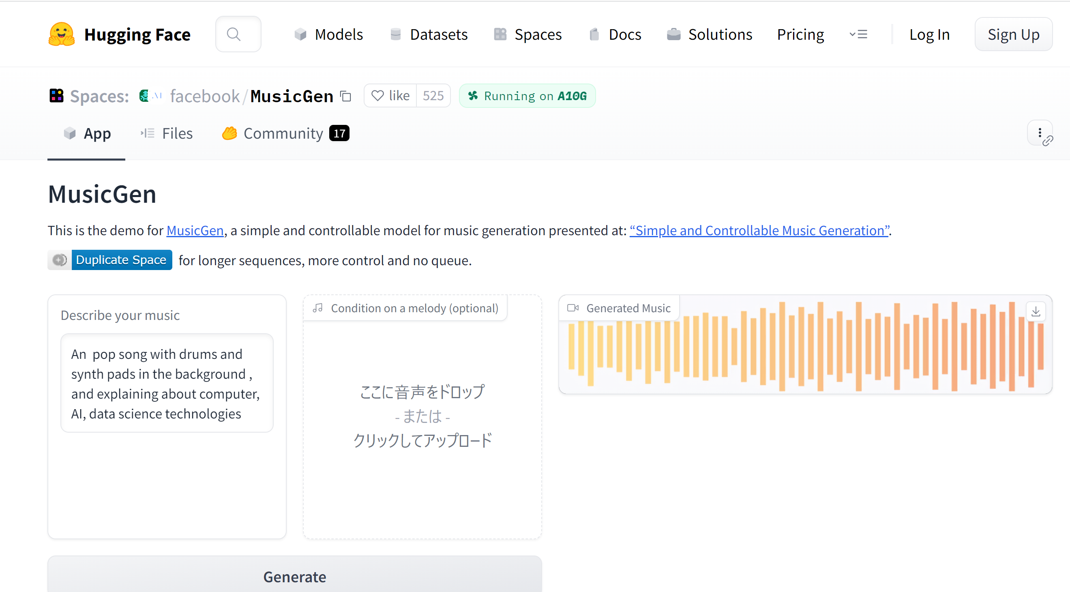The height and width of the screenshot is (592, 1070).
Task: Expand the additional navigation menu icon
Action: (x=858, y=34)
